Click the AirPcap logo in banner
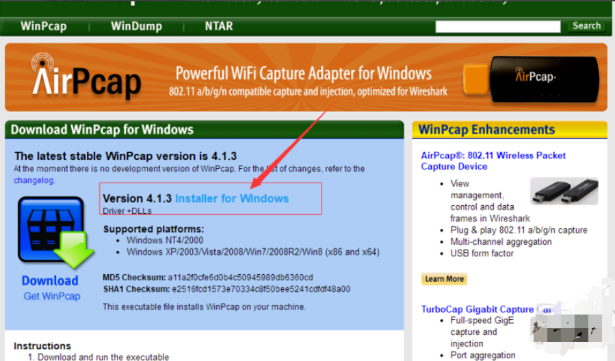The image size is (615, 361). [x=86, y=77]
